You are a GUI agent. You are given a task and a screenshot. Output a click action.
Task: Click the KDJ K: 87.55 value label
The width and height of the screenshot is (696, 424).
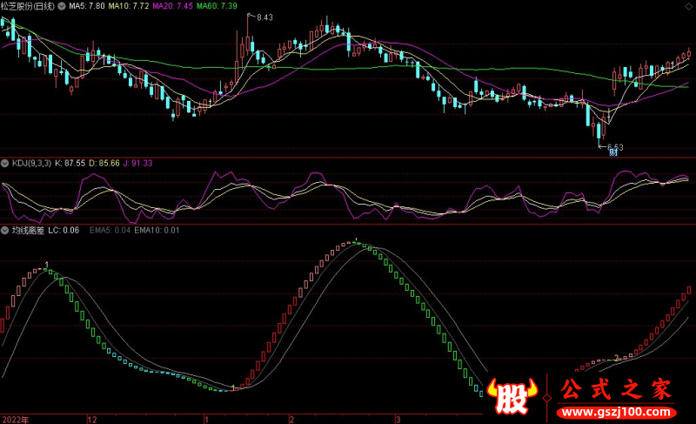point(70,163)
